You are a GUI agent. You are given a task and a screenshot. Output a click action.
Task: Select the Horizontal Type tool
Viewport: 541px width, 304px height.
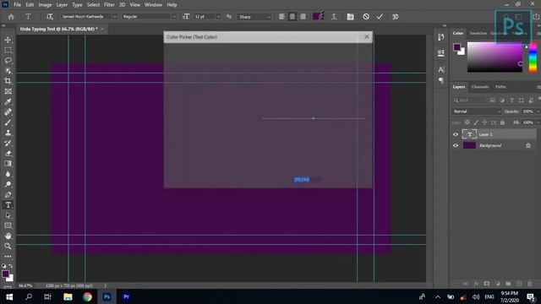8,205
